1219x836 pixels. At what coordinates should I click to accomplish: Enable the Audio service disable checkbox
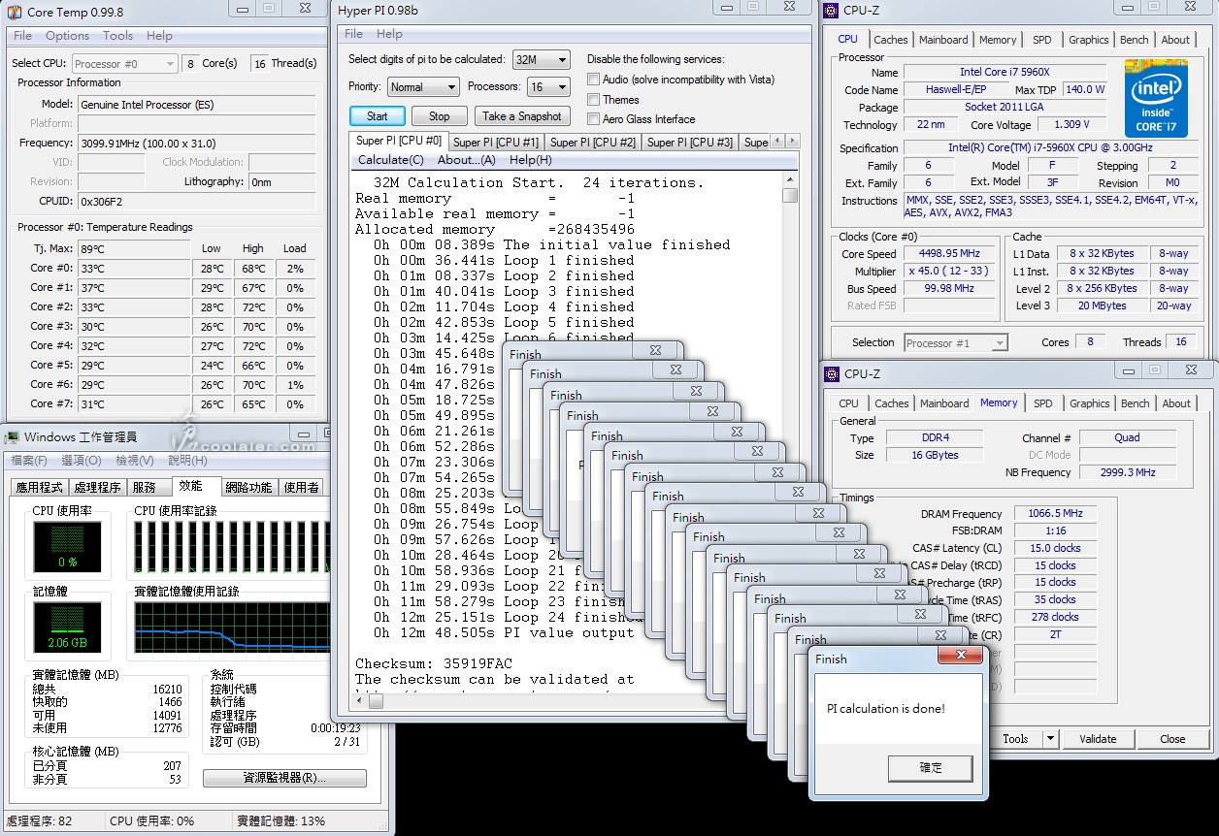click(593, 80)
